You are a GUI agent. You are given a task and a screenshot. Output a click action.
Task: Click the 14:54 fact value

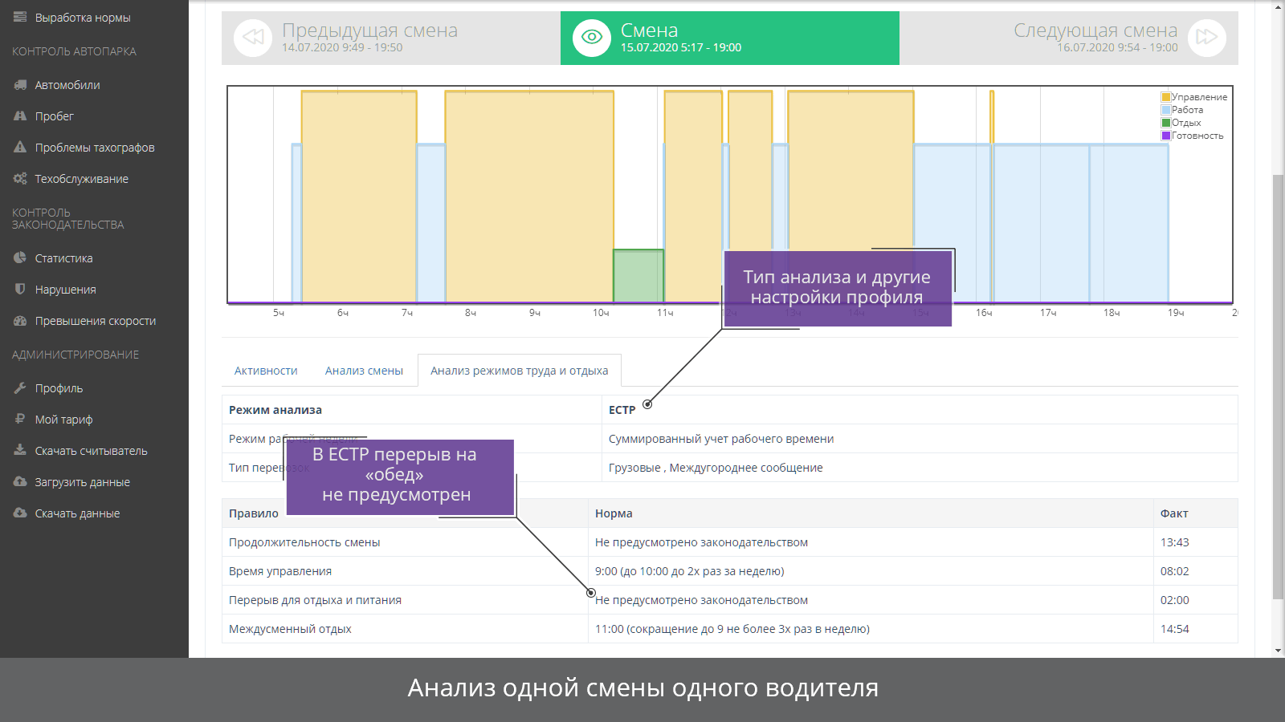click(x=1174, y=629)
